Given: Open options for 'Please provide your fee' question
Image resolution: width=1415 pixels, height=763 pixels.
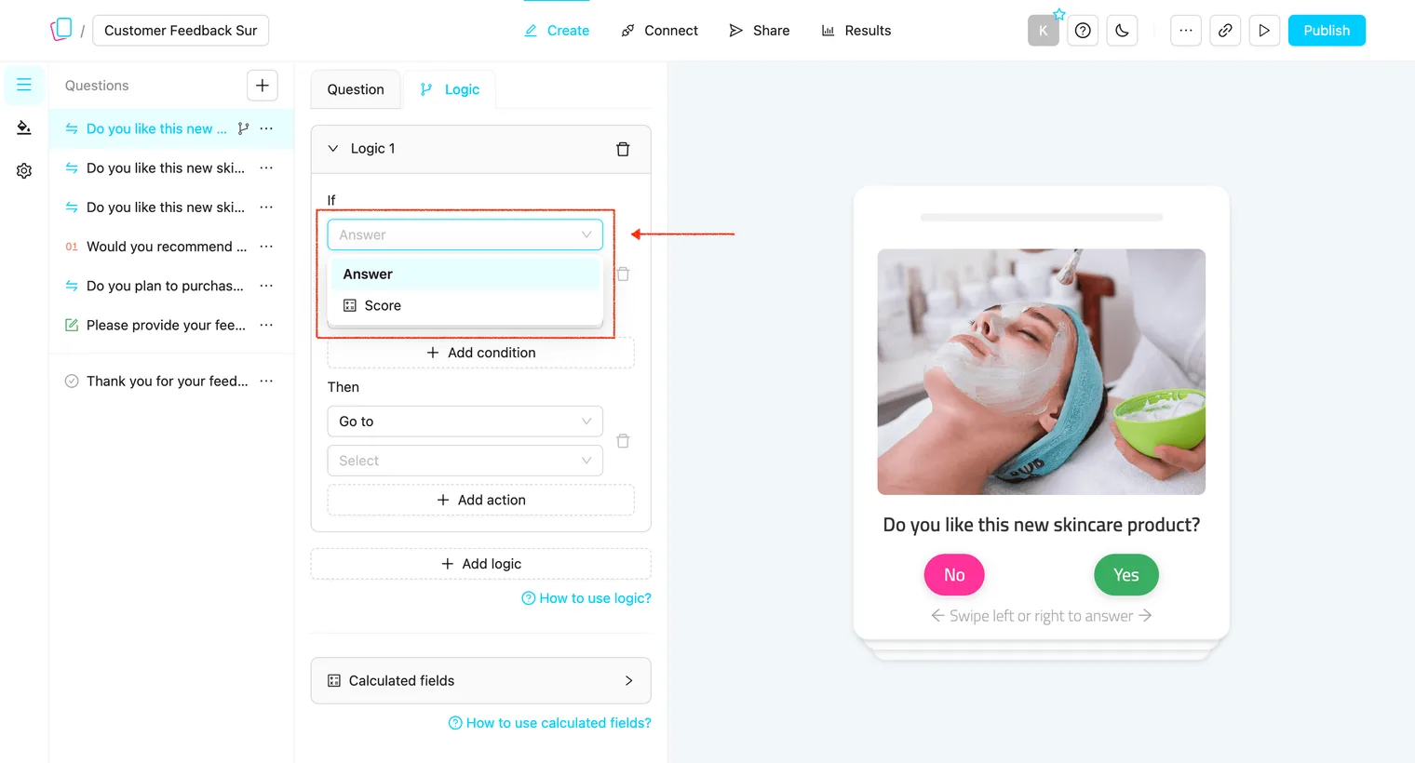Looking at the screenshot, I should pyautogui.click(x=266, y=325).
